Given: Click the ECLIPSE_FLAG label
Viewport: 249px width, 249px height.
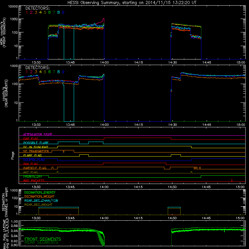Looking at the screenshot, I should click(x=34, y=160).
